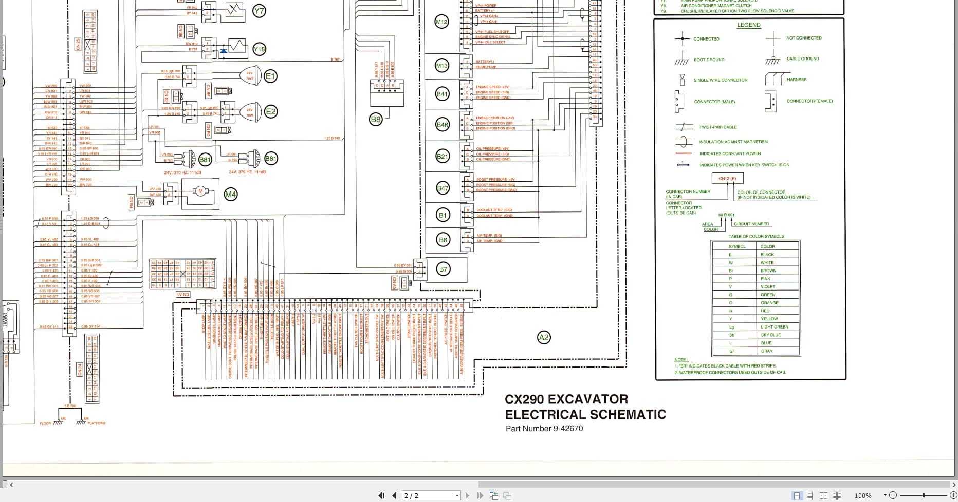Click the previous page arrow
This screenshot has width=958, height=502.
point(394,495)
